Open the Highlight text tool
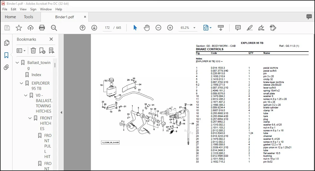 pyautogui.click(x=249, y=27)
